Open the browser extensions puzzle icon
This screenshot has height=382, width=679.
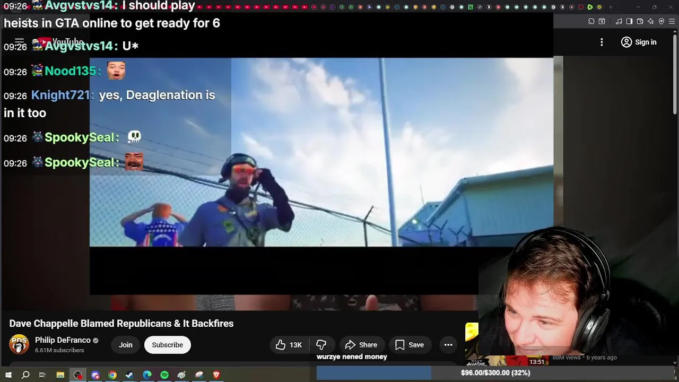coord(591,21)
